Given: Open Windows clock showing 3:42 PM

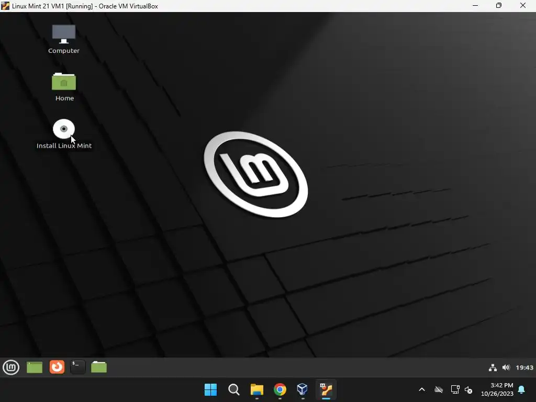Looking at the screenshot, I should click(x=497, y=389).
